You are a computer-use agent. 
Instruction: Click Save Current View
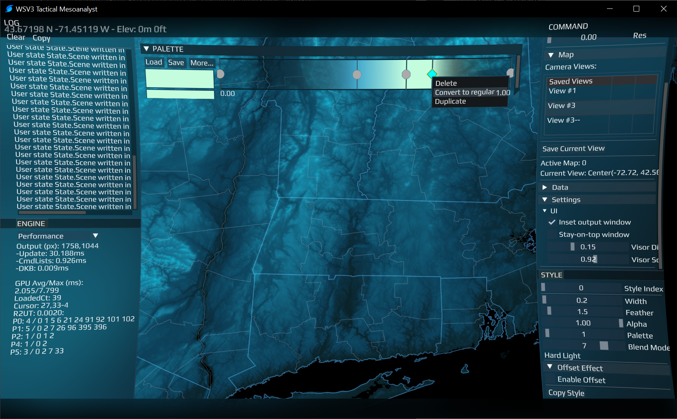pos(573,149)
